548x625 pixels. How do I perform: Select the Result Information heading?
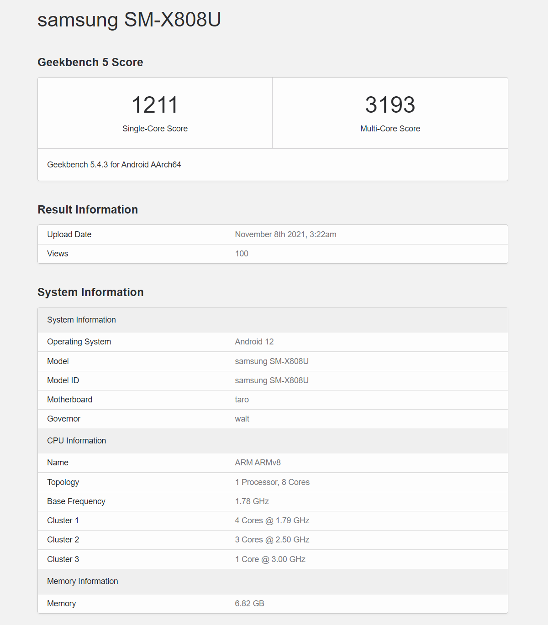(x=88, y=210)
